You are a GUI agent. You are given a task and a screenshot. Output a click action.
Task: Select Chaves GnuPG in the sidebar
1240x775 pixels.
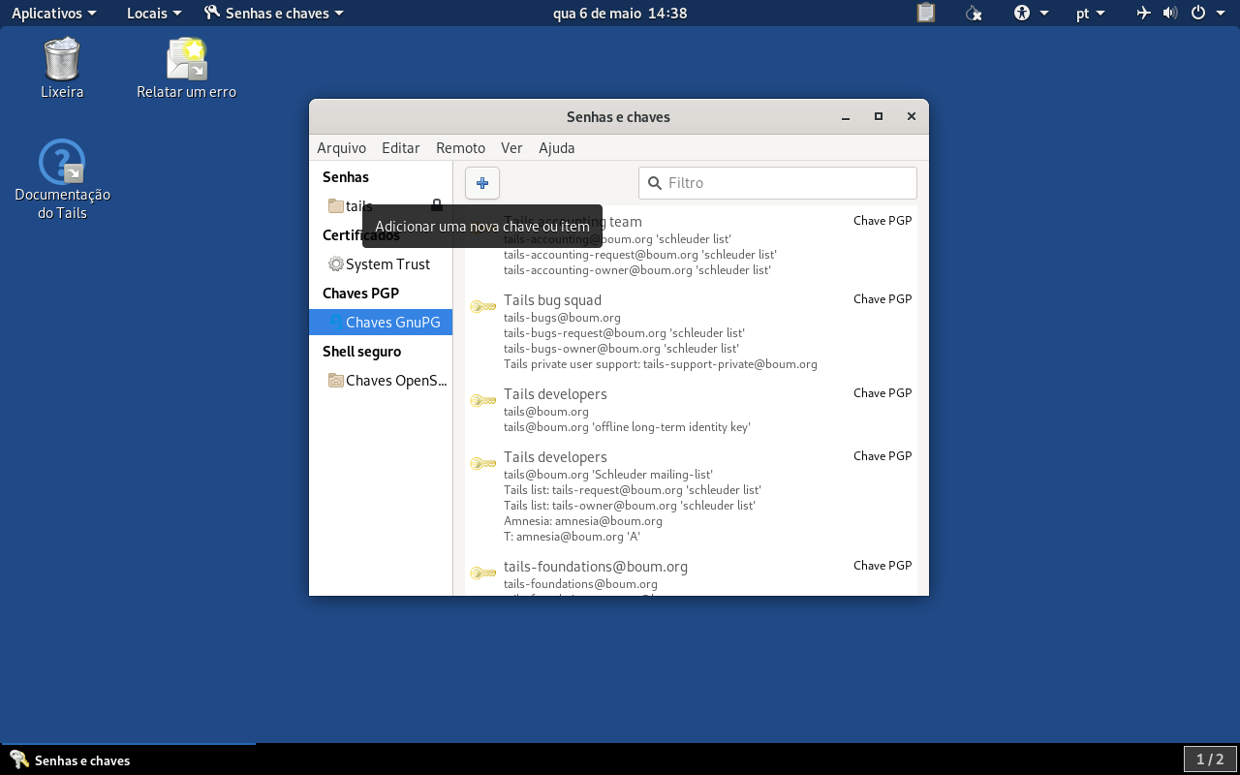tap(381, 323)
